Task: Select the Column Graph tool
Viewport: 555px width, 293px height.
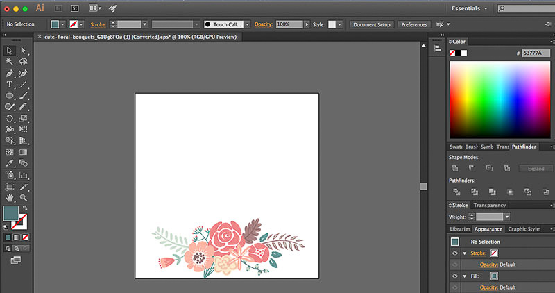Action: click(24, 176)
